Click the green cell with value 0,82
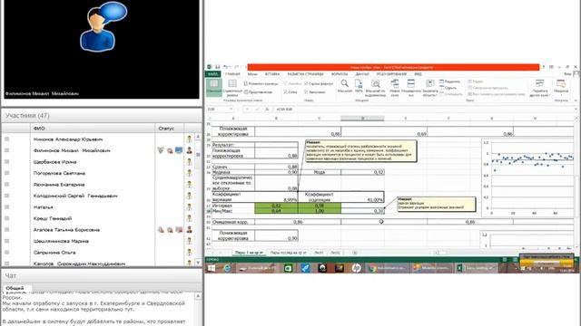Screen dimensions: 581x326 pyautogui.click(x=276, y=206)
